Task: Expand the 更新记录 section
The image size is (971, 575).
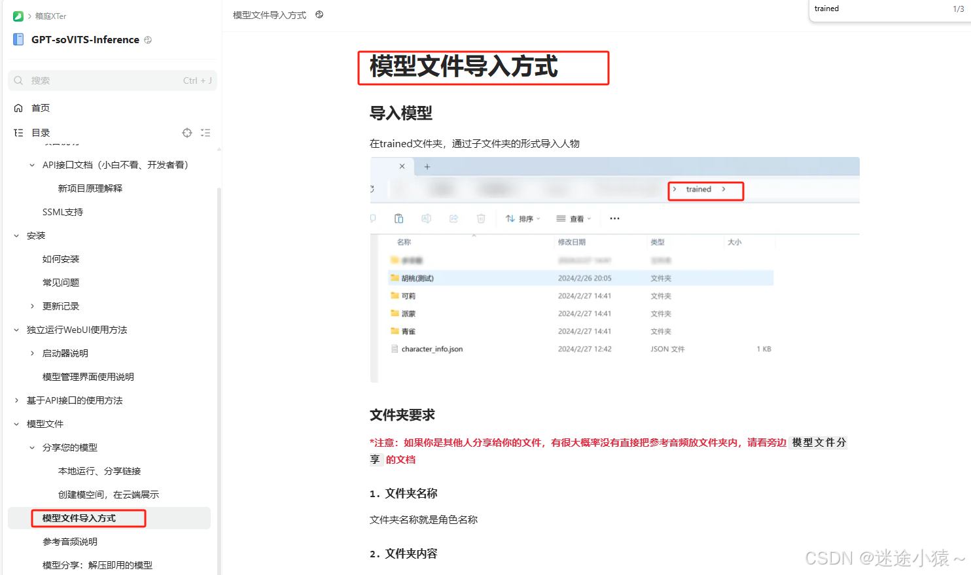Action: 33,305
